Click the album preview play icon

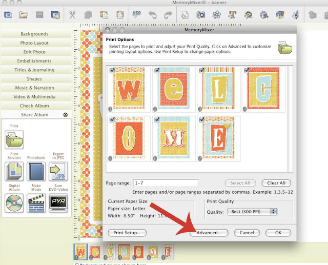[56, 15]
